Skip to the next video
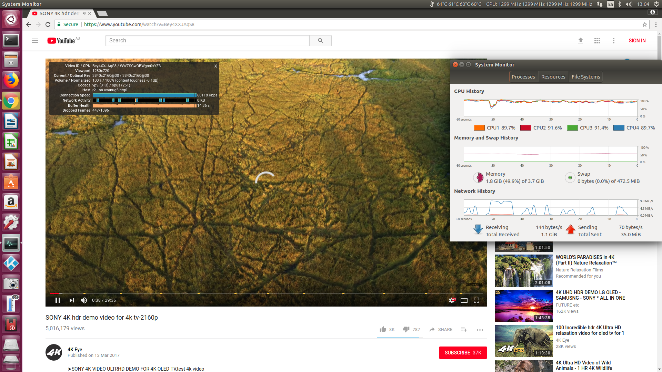Viewport: 662px width, 372px height. [x=71, y=300]
